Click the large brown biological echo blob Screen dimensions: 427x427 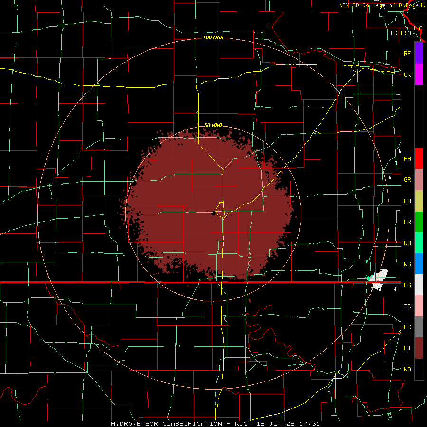(x=207, y=207)
